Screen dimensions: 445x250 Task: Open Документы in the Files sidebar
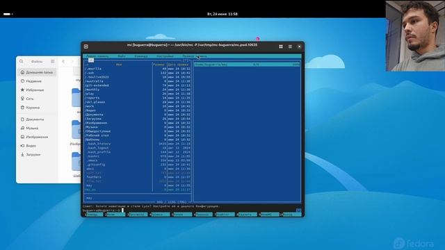[37, 119]
